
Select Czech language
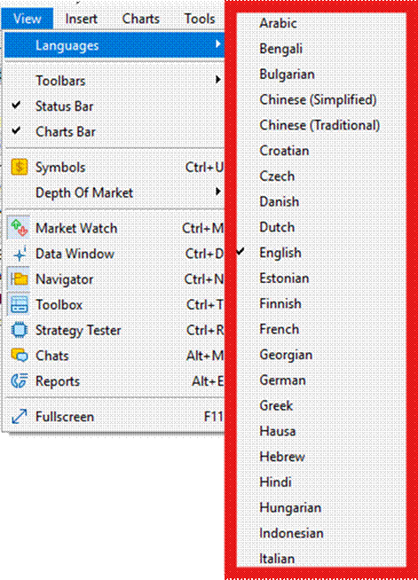277,176
